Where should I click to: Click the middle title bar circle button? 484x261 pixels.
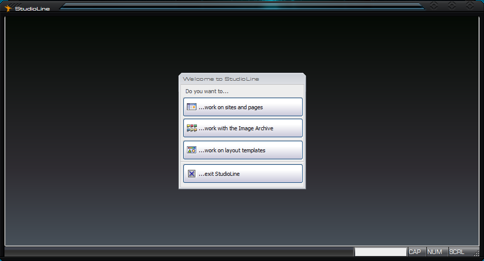pos(452,6)
